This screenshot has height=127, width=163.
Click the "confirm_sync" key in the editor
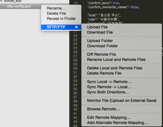tap(99, 3)
